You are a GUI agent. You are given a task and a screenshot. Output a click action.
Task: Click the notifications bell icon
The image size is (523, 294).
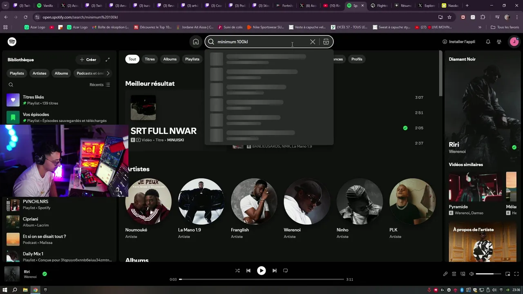488,42
